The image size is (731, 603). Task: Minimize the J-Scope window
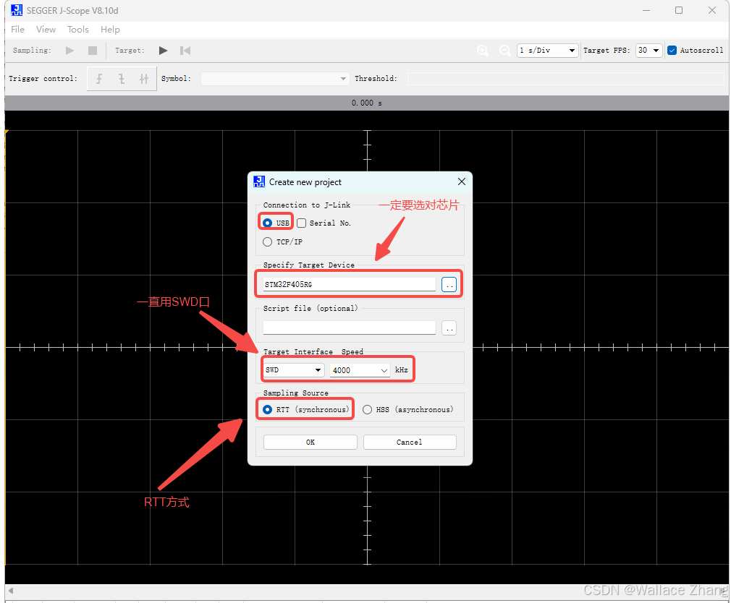point(646,10)
